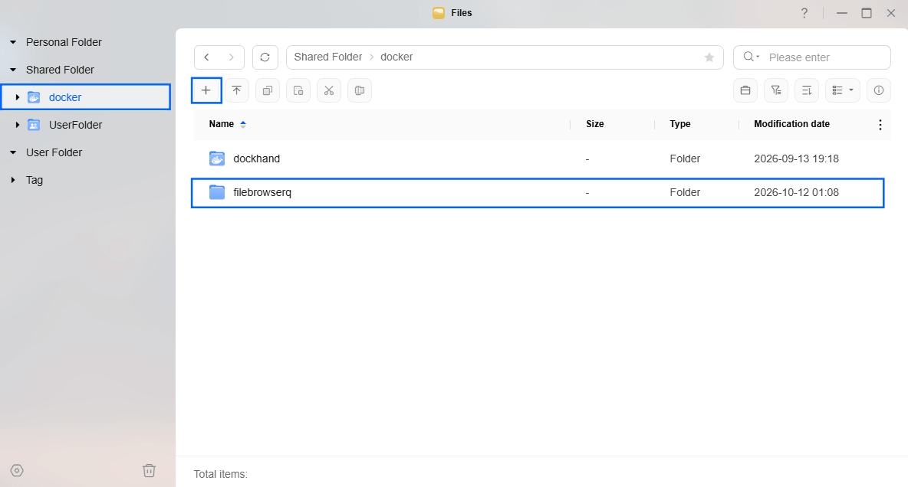Click Shared Folder in the breadcrumb path
Screen dimensions: 908x487
pyautogui.click(x=327, y=57)
